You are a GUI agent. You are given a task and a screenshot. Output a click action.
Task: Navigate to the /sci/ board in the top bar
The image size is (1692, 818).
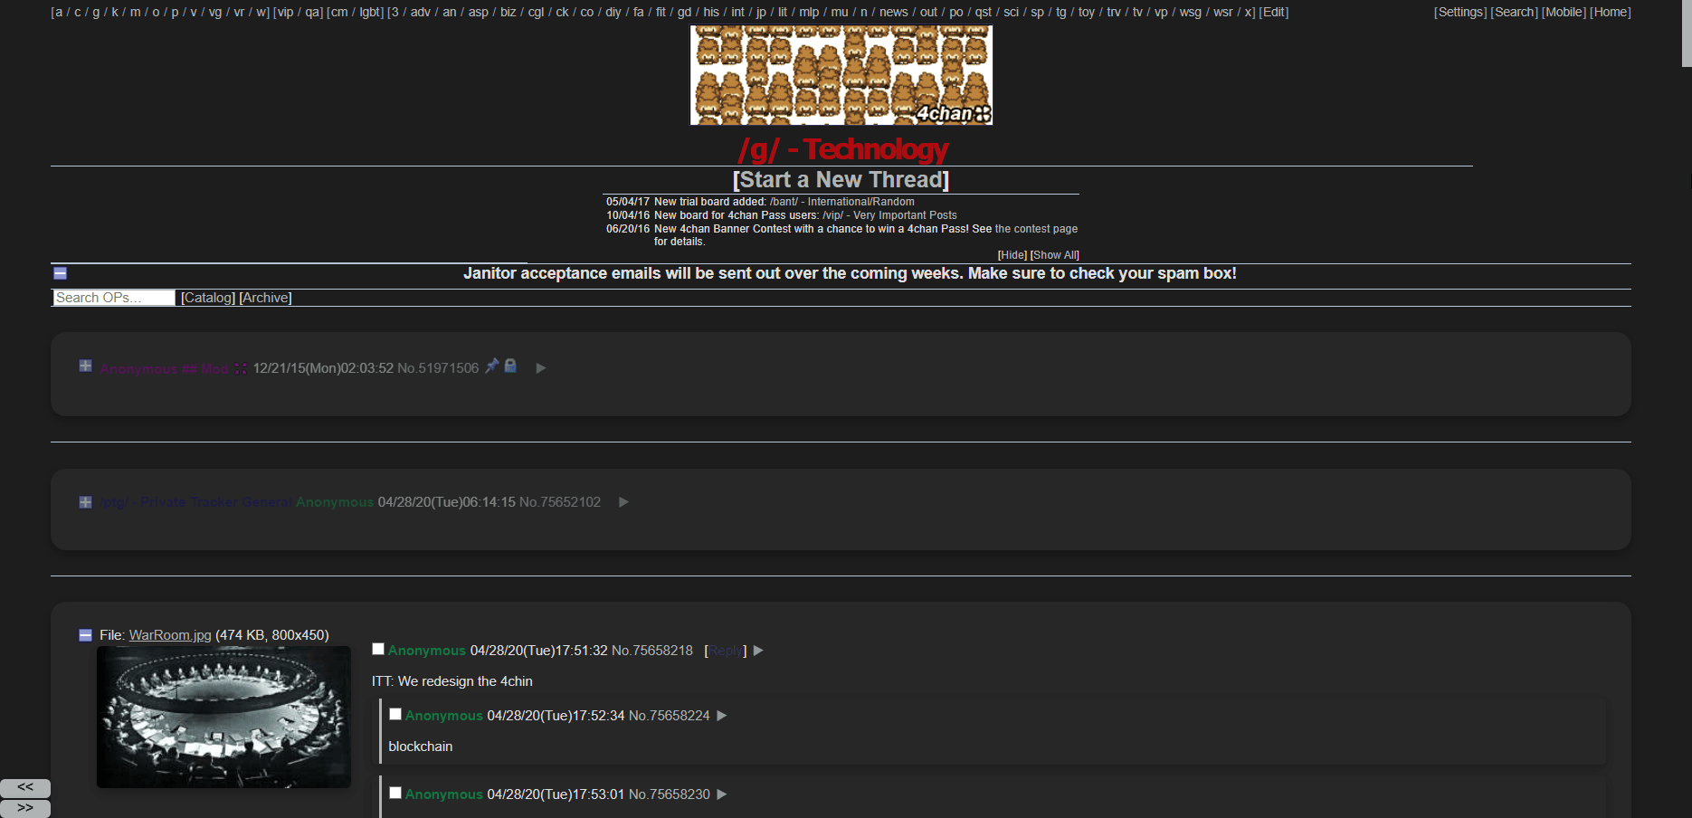1011,12
